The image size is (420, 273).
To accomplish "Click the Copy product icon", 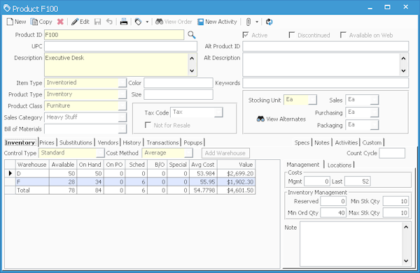I will coord(34,22).
